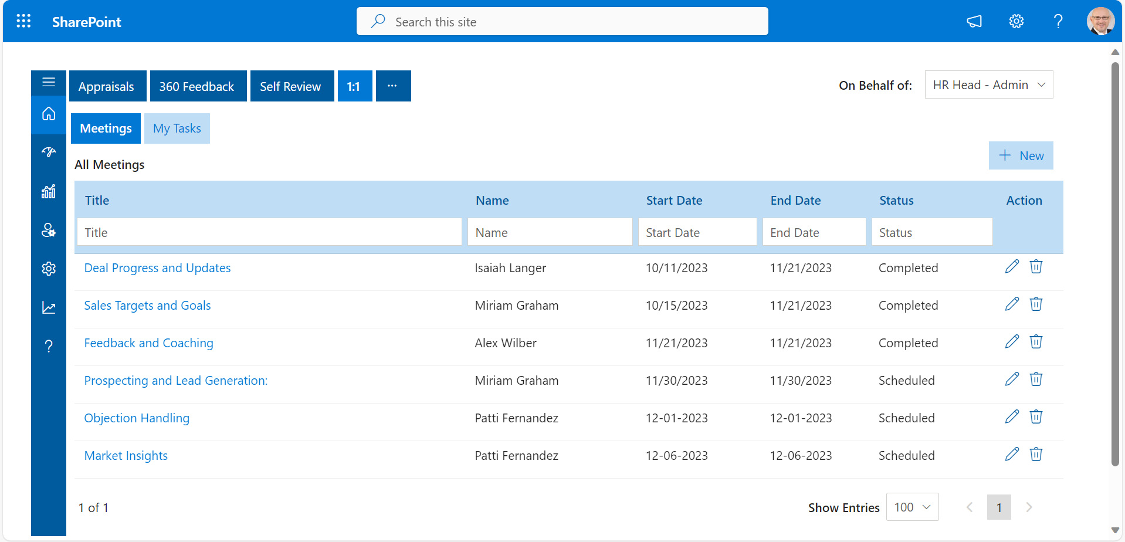The image size is (1125, 542).
Task: Edit the Objection Handling meeting
Action: [x=1012, y=416]
